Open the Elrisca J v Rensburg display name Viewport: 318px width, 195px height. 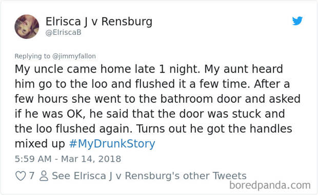[99, 21]
